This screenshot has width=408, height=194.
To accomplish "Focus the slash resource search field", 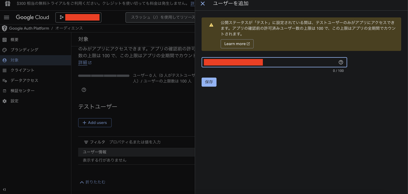I will pos(160,18).
